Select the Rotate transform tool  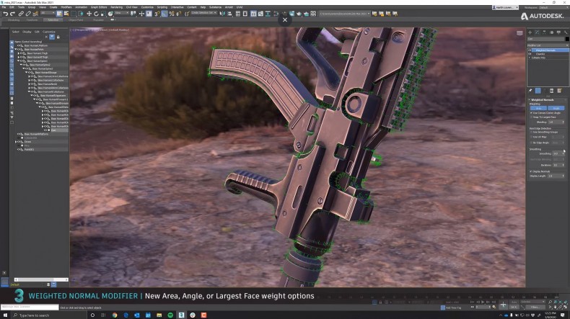point(96,14)
